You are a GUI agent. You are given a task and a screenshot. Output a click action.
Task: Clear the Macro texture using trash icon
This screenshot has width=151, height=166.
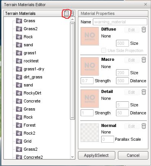click(144, 60)
